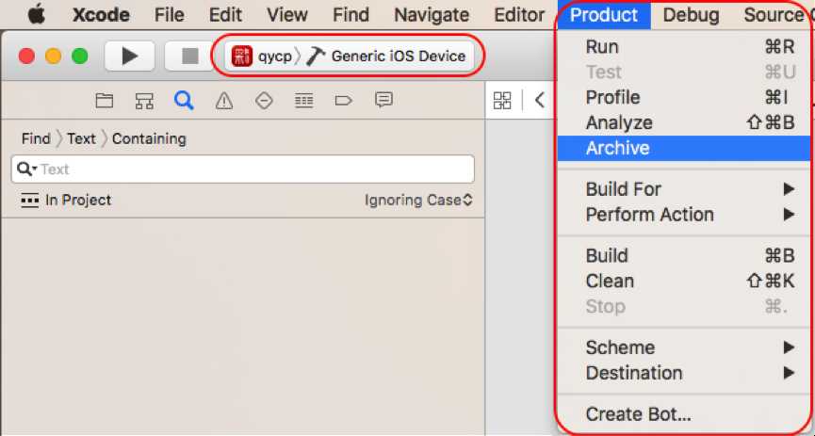Show the Breakpoint navigator tag icon
The image size is (815, 436).
(344, 101)
